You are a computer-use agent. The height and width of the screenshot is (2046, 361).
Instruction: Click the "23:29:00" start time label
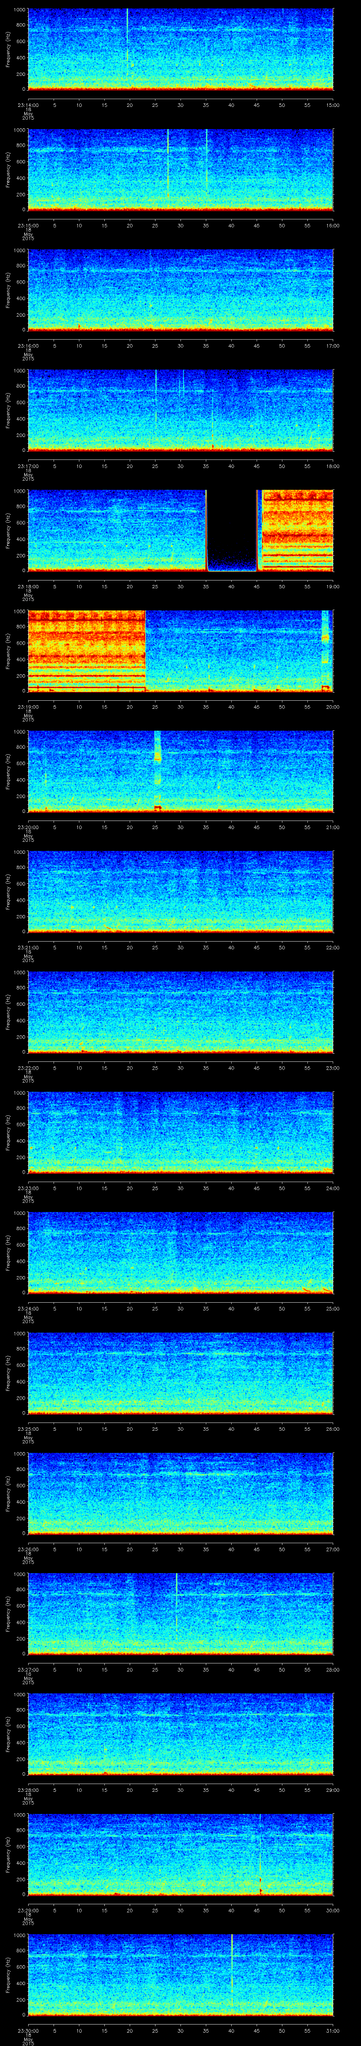[x=28, y=1910]
